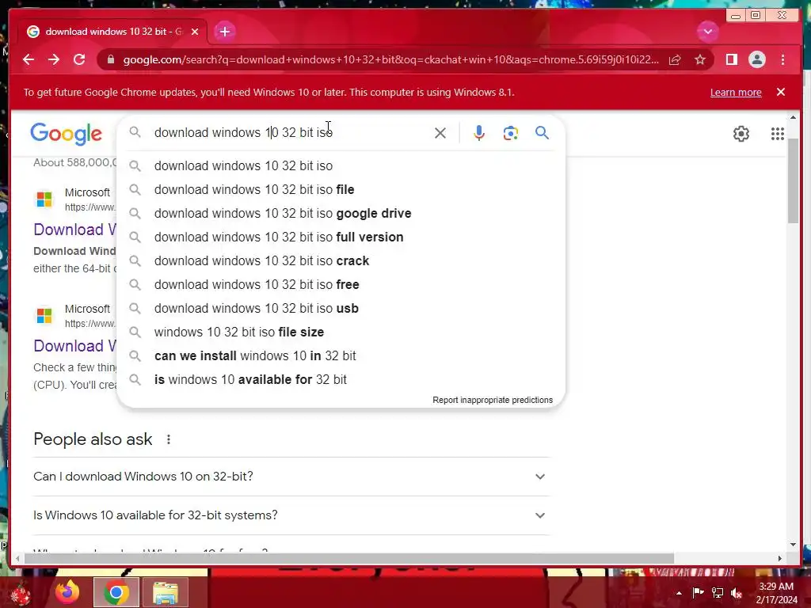Go forward using browser forward arrow

pyautogui.click(x=54, y=59)
